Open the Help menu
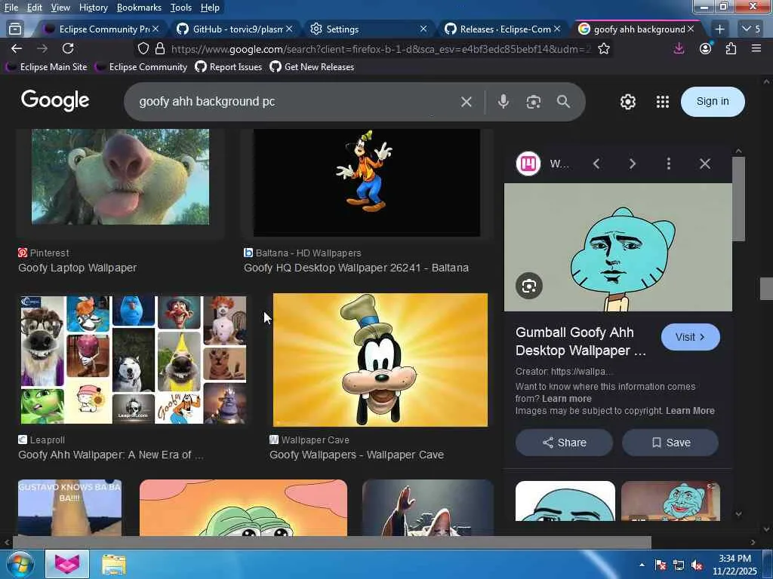The image size is (773, 579). pos(210,8)
